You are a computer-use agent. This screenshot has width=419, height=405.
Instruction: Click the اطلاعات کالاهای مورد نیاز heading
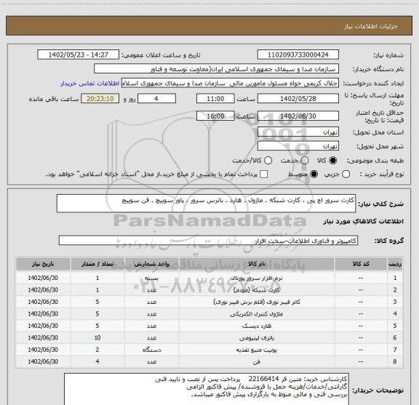(x=364, y=222)
